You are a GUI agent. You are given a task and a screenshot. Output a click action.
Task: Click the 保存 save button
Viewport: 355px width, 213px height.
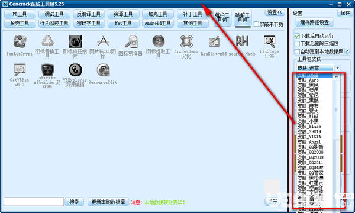[345, 13]
